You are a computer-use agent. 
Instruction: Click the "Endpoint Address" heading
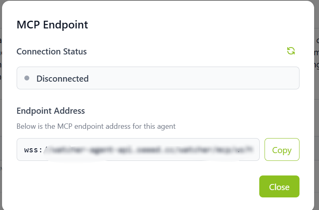51,110
